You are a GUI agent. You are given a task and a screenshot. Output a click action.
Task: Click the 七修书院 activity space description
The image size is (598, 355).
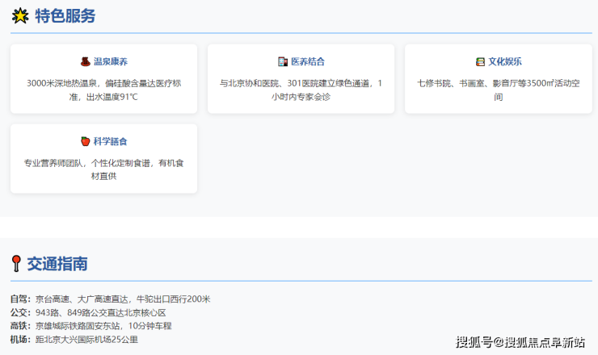coord(498,90)
